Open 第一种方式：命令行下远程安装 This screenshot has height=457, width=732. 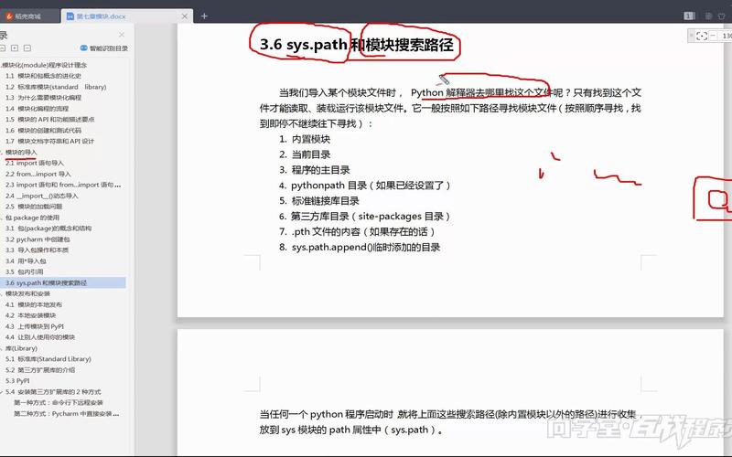59,402
